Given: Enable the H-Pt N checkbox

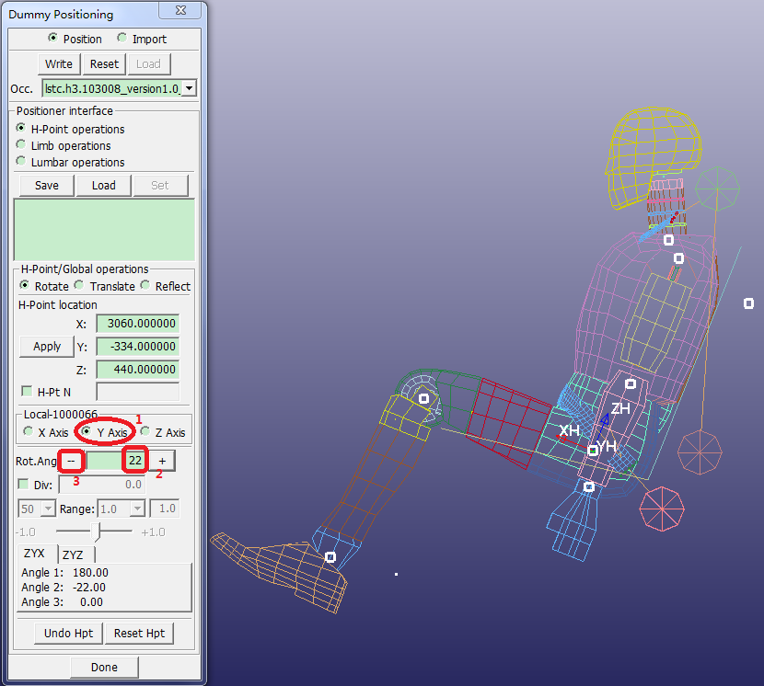Looking at the screenshot, I should 26,392.
